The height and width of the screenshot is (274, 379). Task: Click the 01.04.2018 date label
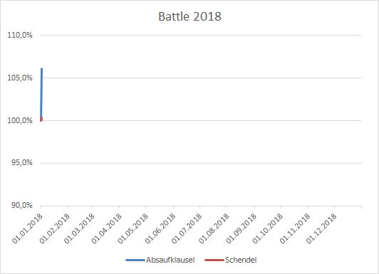click(106, 228)
